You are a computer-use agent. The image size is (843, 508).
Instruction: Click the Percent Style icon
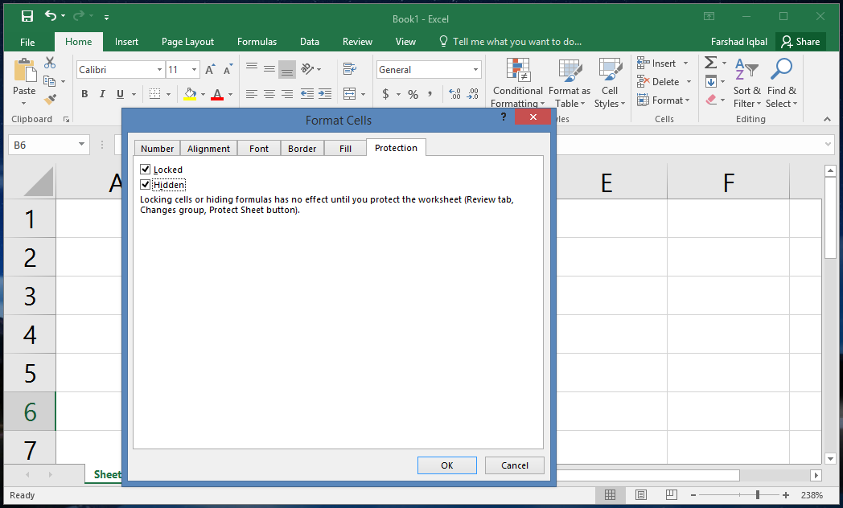click(x=413, y=94)
